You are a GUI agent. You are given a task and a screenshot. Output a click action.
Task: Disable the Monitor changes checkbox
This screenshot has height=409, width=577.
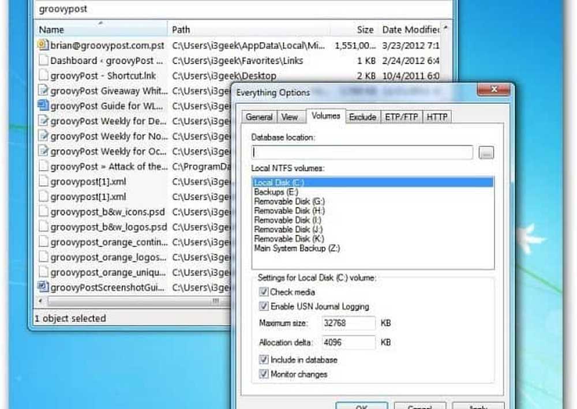click(x=264, y=374)
